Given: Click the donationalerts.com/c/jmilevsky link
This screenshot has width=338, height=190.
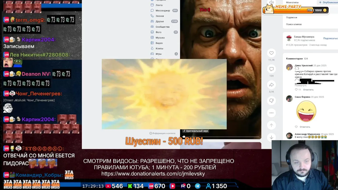Looking at the screenshot, I should pos(153,174).
